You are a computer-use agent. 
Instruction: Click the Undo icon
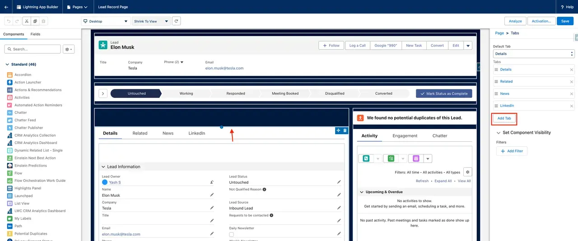pos(9,21)
